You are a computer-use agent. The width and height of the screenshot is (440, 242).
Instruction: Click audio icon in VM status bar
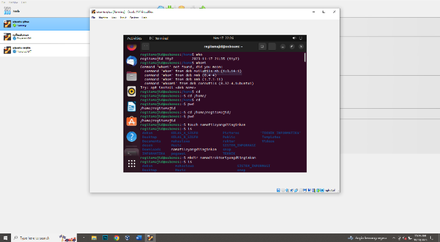(x=287, y=190)
